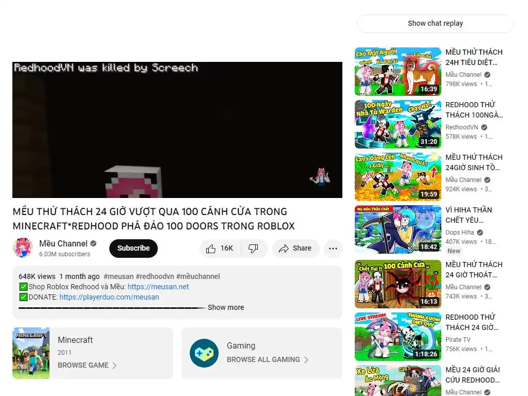Click verified badge beside Oops Hiha
528x396 pixels.
480,233
